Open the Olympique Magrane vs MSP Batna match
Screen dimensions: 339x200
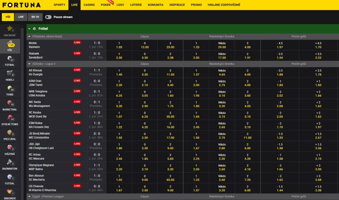(x=41, y=167)
